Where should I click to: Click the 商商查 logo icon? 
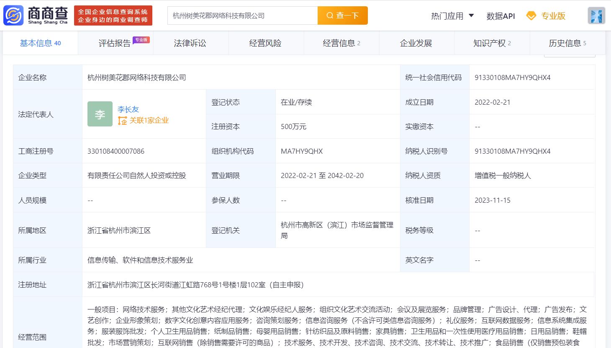click(13, 15)
